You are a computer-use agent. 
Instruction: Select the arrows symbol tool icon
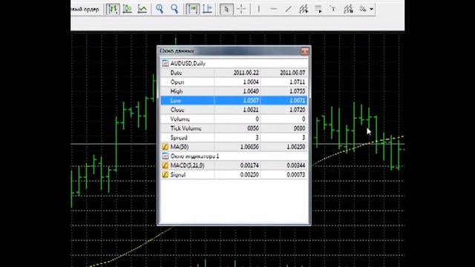[362, 9]
